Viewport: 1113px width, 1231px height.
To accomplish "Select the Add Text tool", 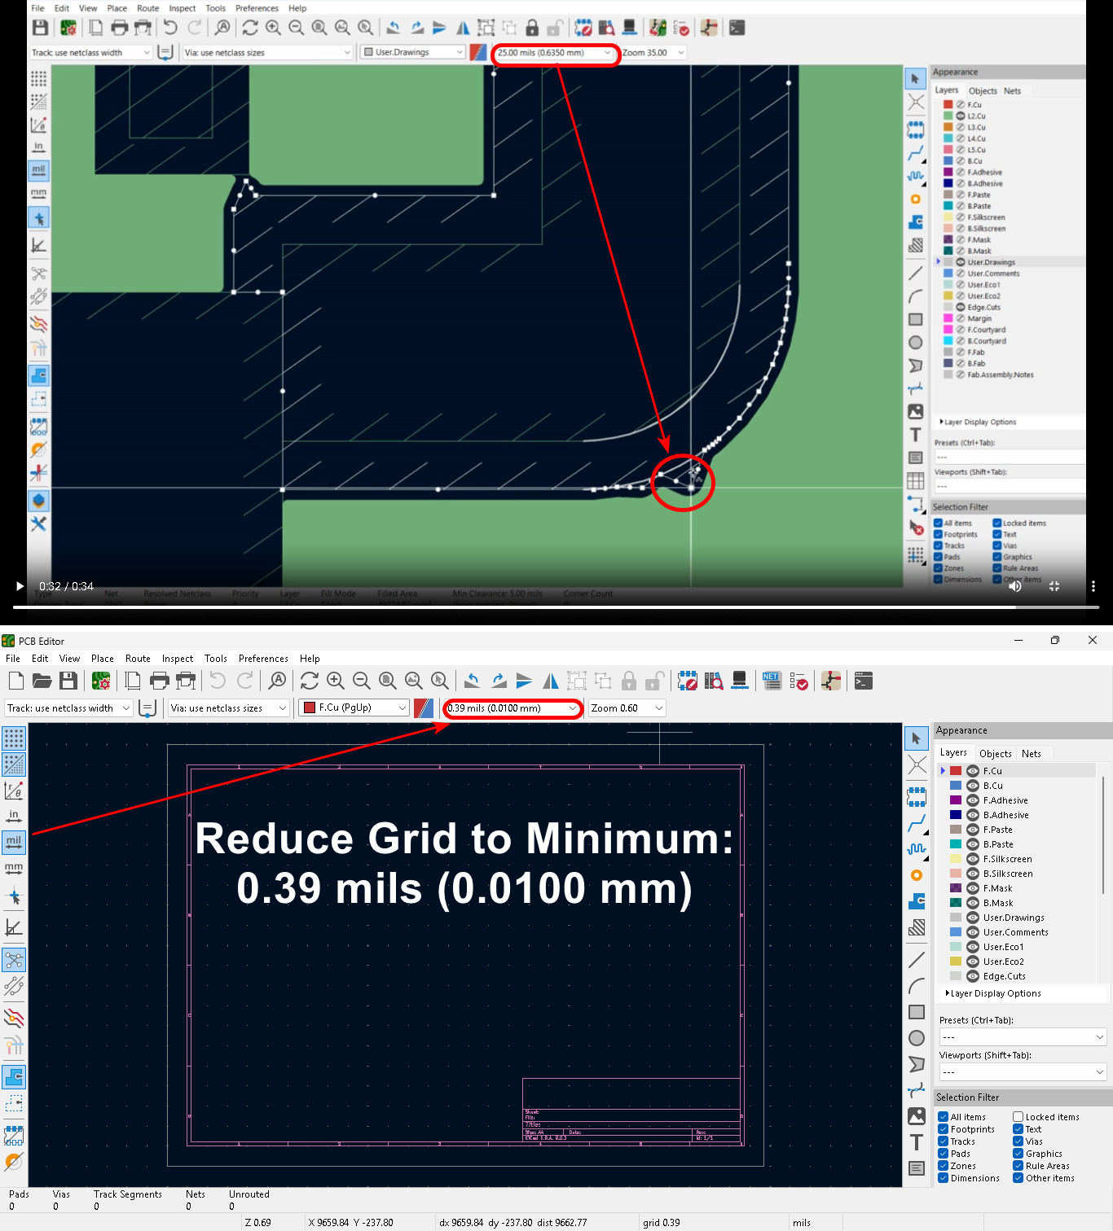I will pos(917,1142).
